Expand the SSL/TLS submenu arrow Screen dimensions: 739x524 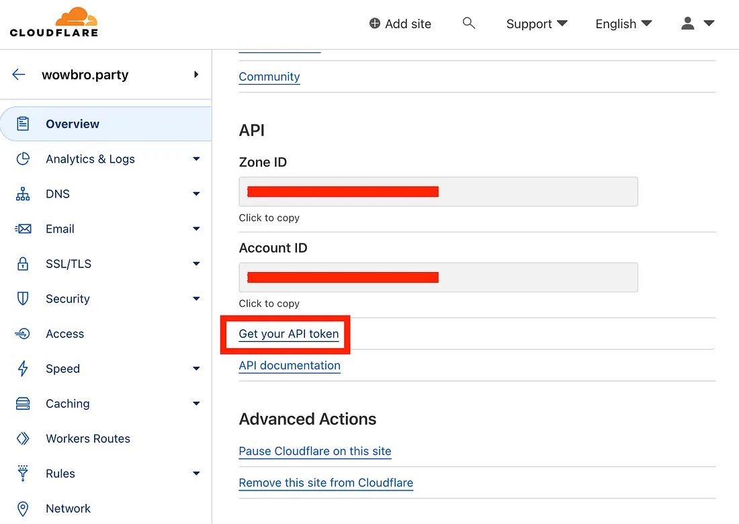tap(197, 263)
